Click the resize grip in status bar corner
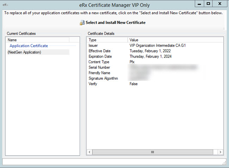Viewport: 229px width, 168px height. pyautogui.click(x=224, y=163)
